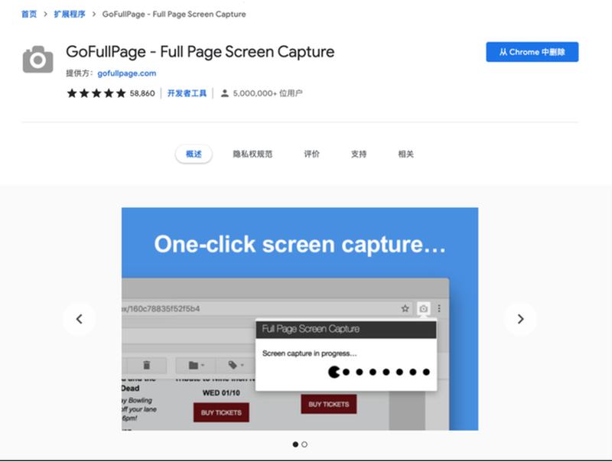Show next screenshot with right arrow

[520, 319]
